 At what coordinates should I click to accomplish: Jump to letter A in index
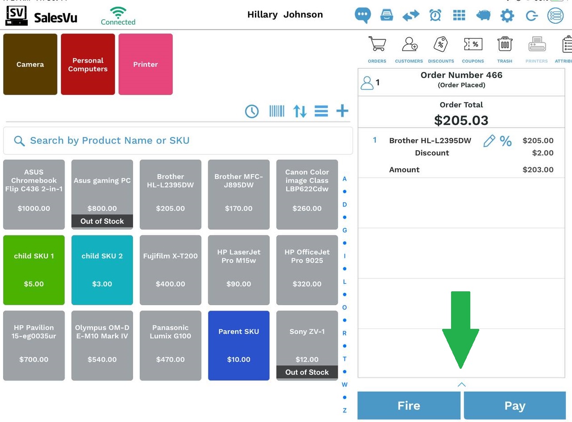[344, 179]
